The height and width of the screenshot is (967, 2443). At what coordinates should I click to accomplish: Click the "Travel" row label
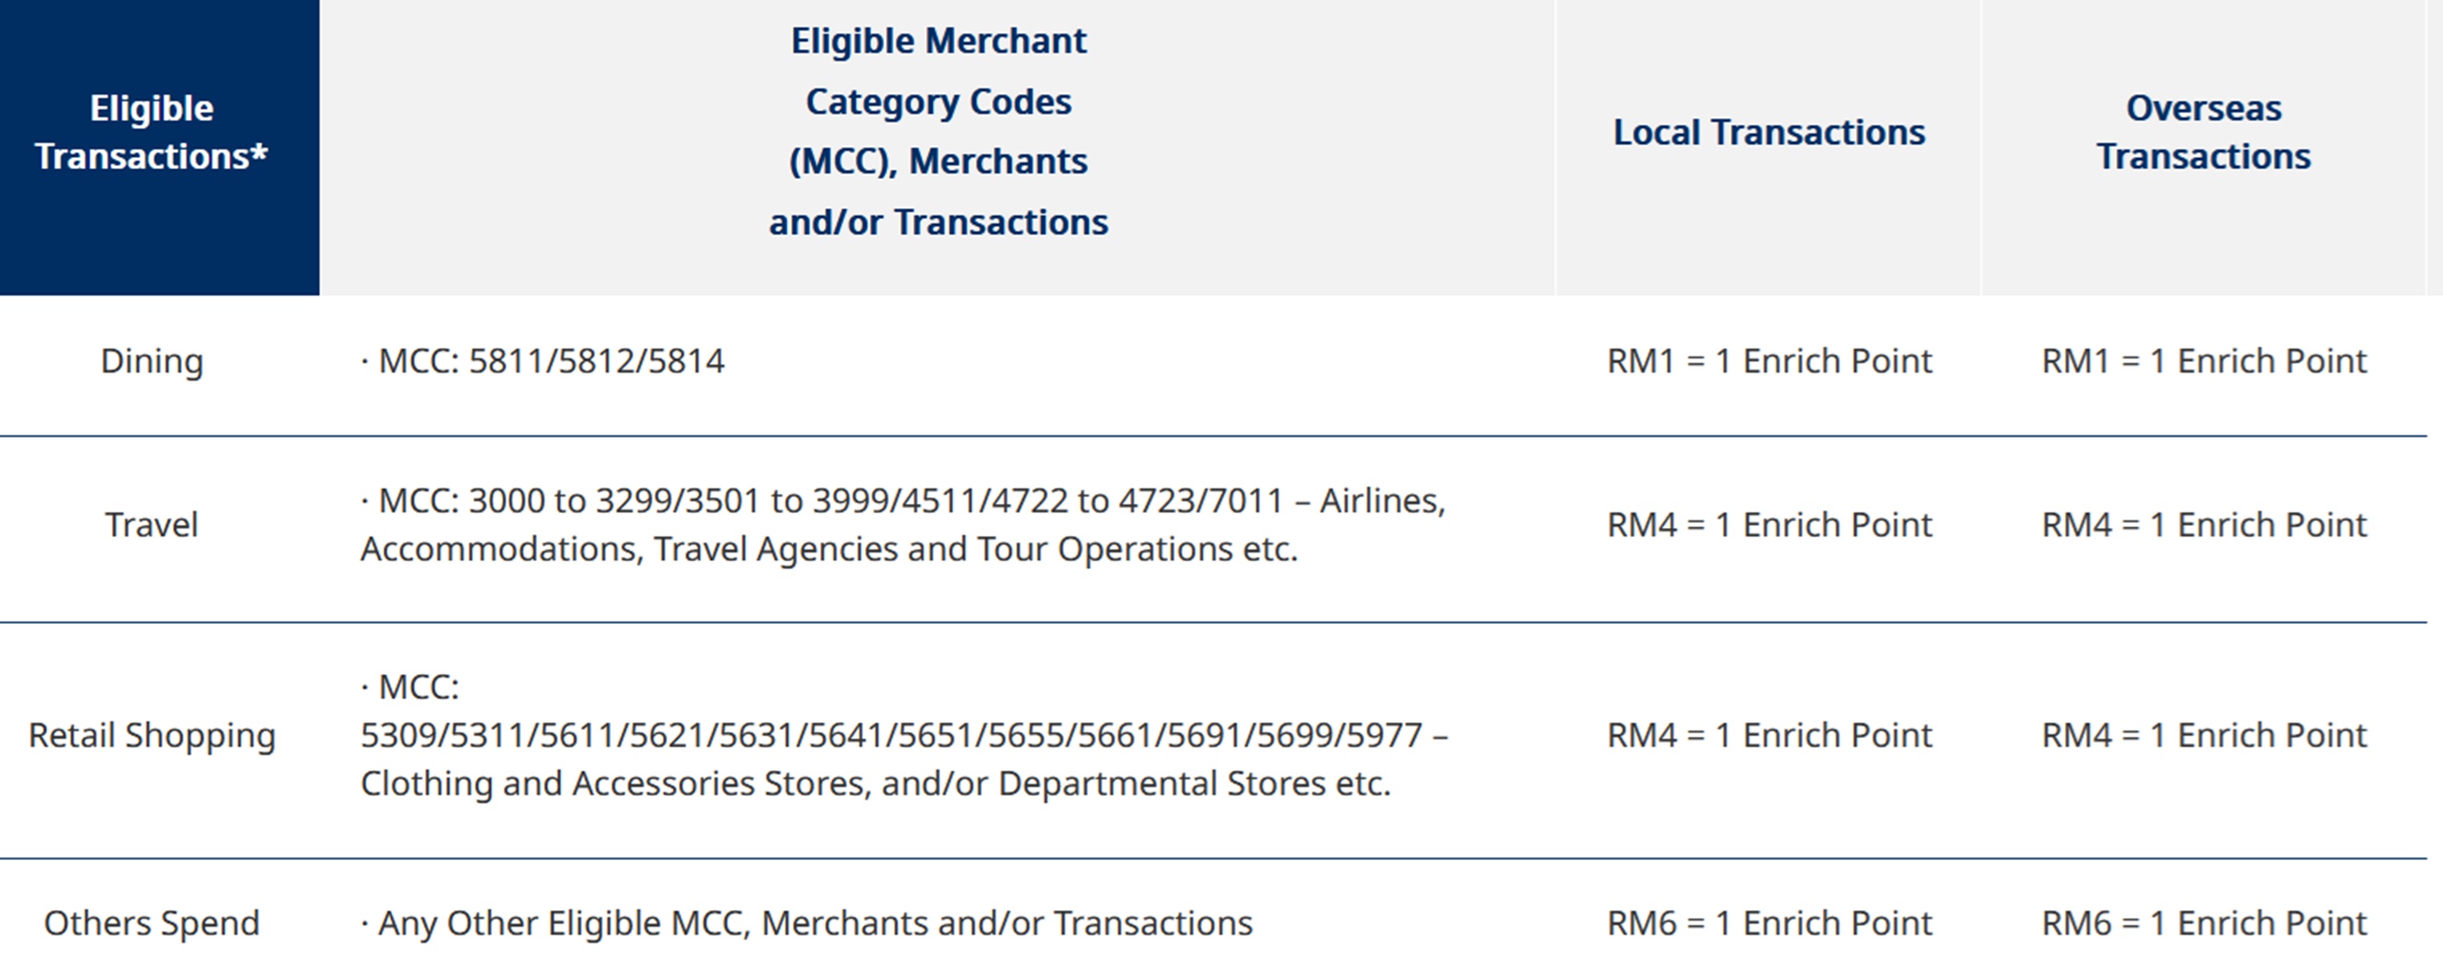pyautogui.click(x=152, y=524)
